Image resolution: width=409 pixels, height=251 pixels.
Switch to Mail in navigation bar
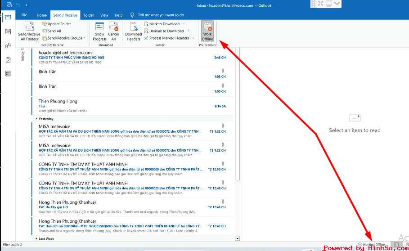tap(8, 17)
